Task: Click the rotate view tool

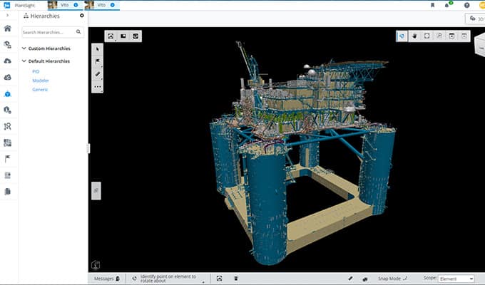Action: click(x=402, y=35)
